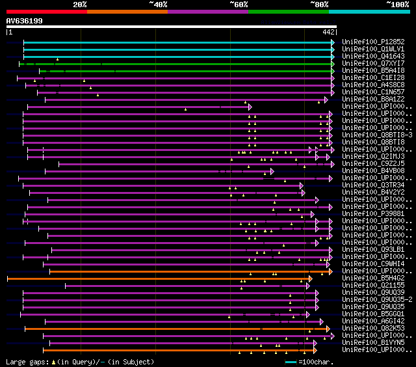Click the purple alignment bar of UniRef100_B4VB08
Image resolution: width=416 pixels, height=367 pixels.
tap(159, 172)
